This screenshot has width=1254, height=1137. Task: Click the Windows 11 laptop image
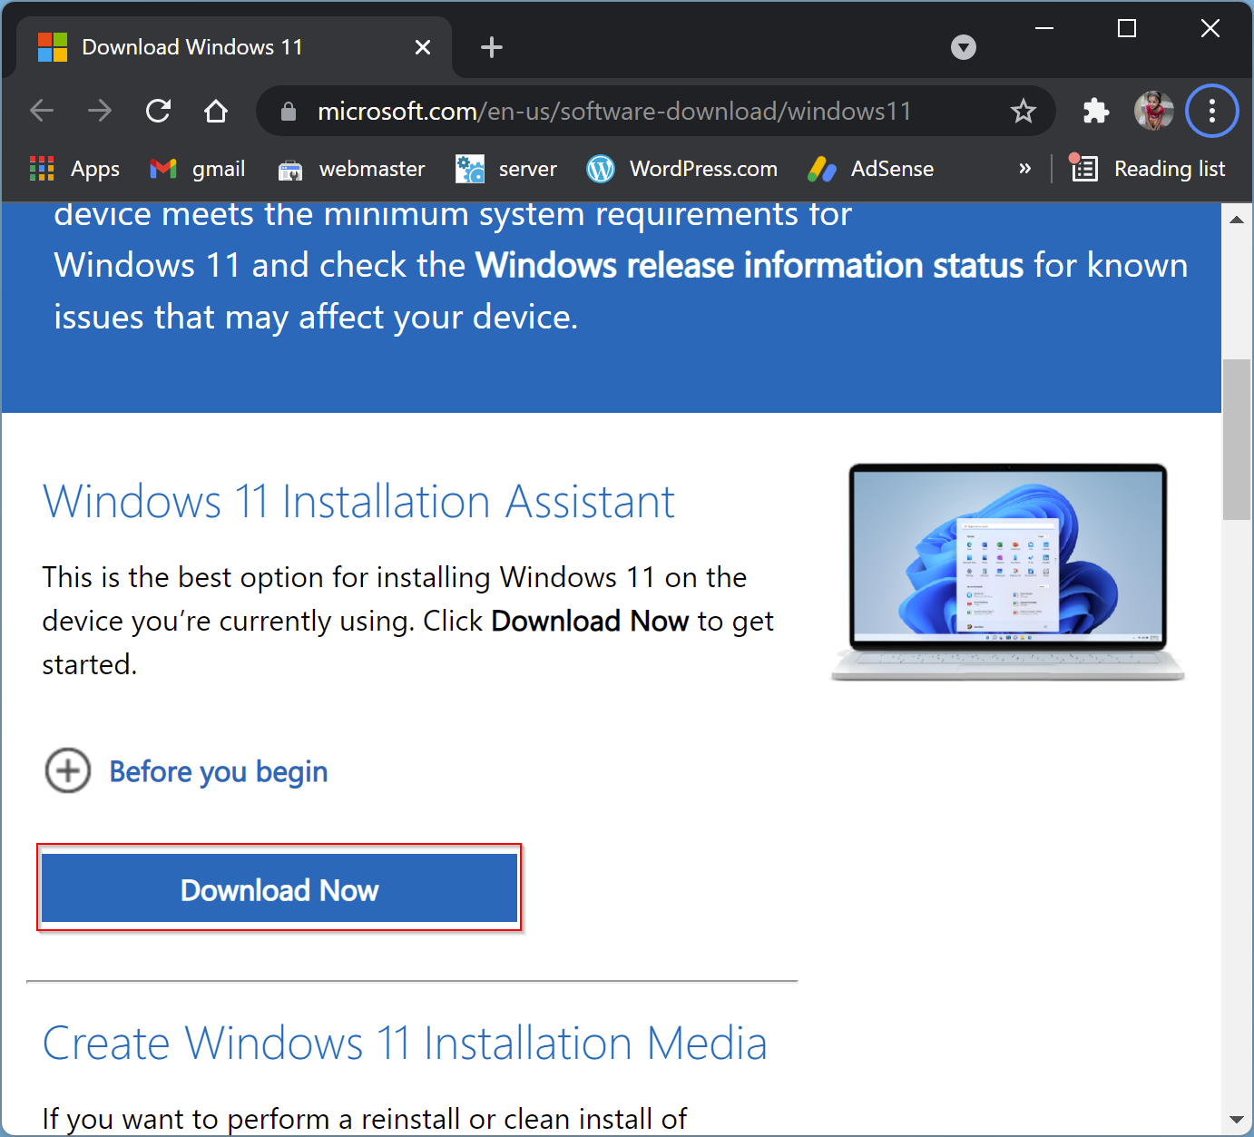1007,572
